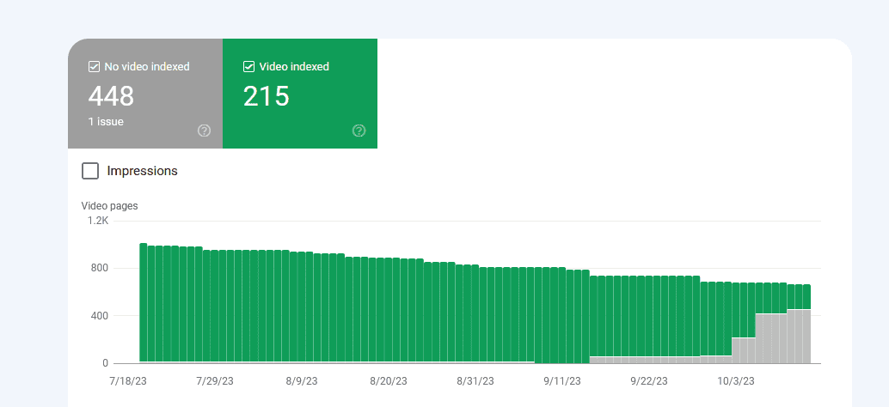Click the 8/31/23 date axis label
The image size is (889, 407).
coord(475,380)
